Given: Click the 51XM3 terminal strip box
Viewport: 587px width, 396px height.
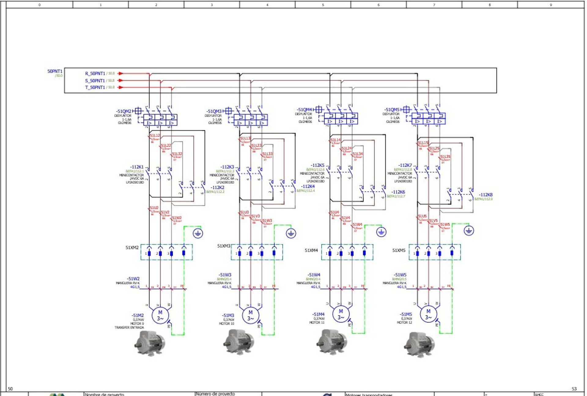Looking at the screenshot, I should [x=257, y=252].
